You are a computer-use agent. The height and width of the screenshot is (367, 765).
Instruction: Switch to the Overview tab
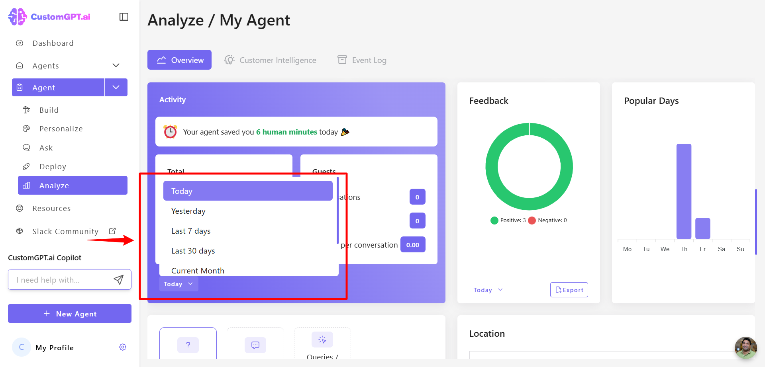tap(179, 60)
